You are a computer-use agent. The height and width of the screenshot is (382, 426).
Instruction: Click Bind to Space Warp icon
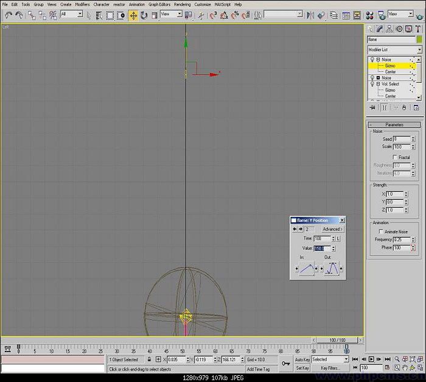click(x=53, y=15)
